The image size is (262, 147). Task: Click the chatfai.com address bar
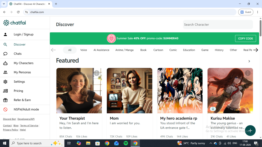point(130,12)
